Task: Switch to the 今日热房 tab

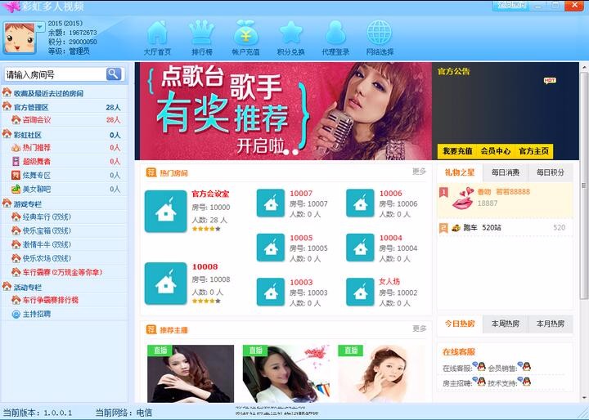Action: pyautogui.click(x=460, y=324)
